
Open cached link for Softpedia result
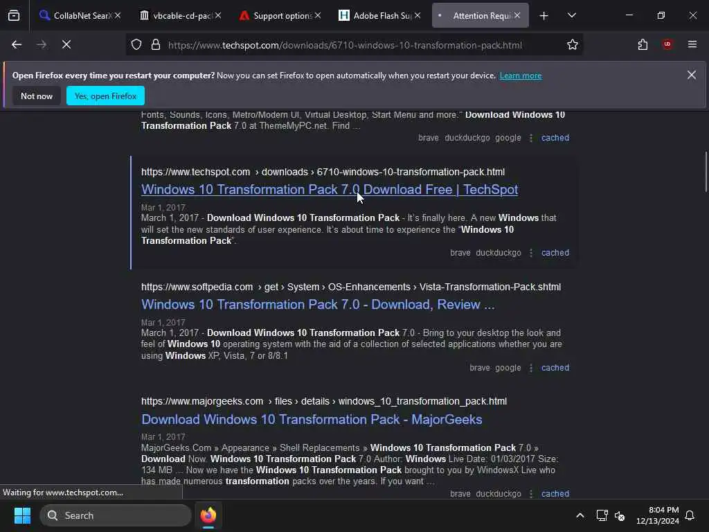click(555, 367)
